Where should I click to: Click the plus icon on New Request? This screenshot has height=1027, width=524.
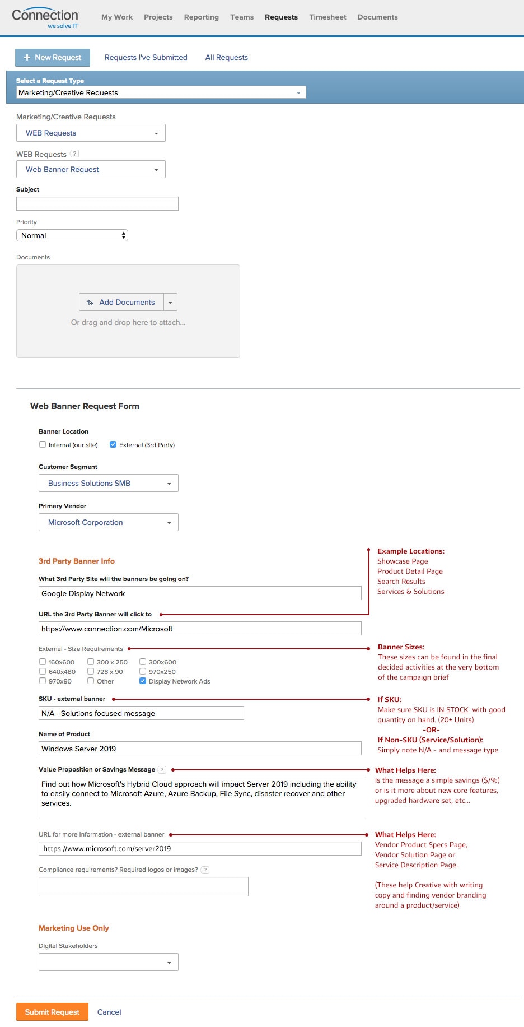click(27, 57)
